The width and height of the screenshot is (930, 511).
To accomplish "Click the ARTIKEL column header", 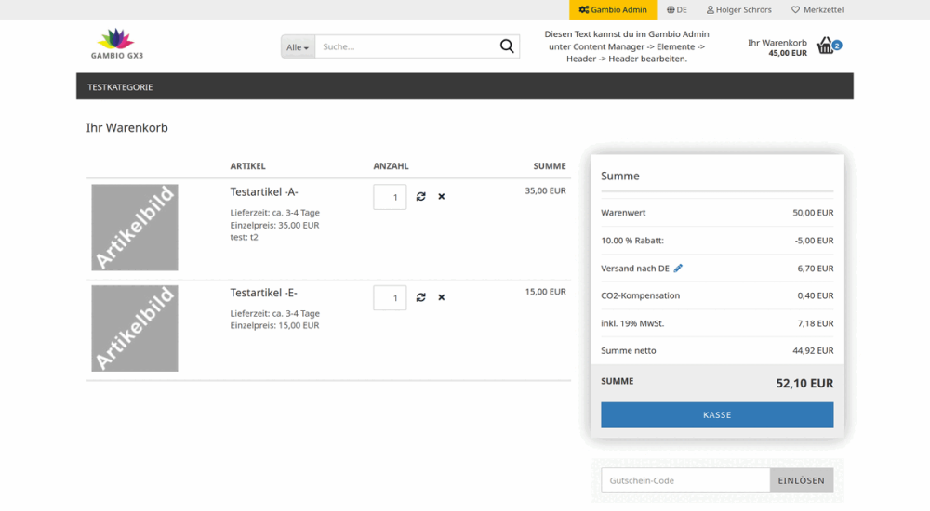I will tap(248, 166).
